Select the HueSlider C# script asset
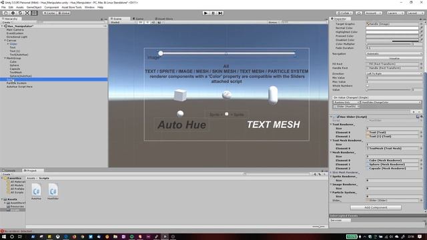427x240 pixels. click(53, 191)
